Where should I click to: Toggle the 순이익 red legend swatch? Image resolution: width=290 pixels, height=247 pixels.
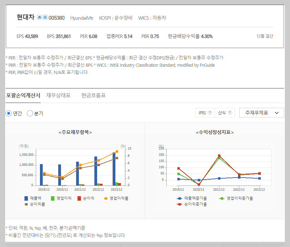point(79,198)
